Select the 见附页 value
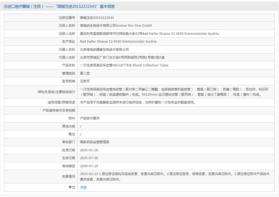Image resolution: width=279 pixels, height=197 pixels. point(85,81)
